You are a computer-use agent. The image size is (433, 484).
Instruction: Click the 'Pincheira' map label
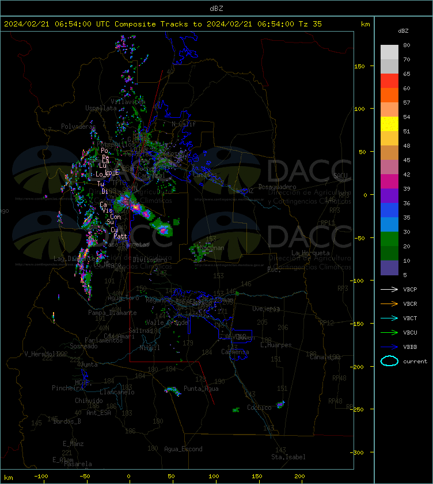(x=67, y=388)
